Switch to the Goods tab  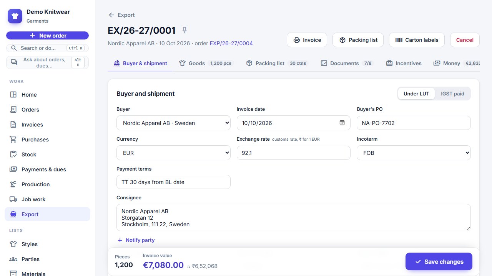(207, 63)
